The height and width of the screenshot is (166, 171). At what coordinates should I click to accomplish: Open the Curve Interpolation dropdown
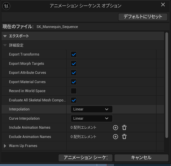pyautogui.click(x=91, y=118)
